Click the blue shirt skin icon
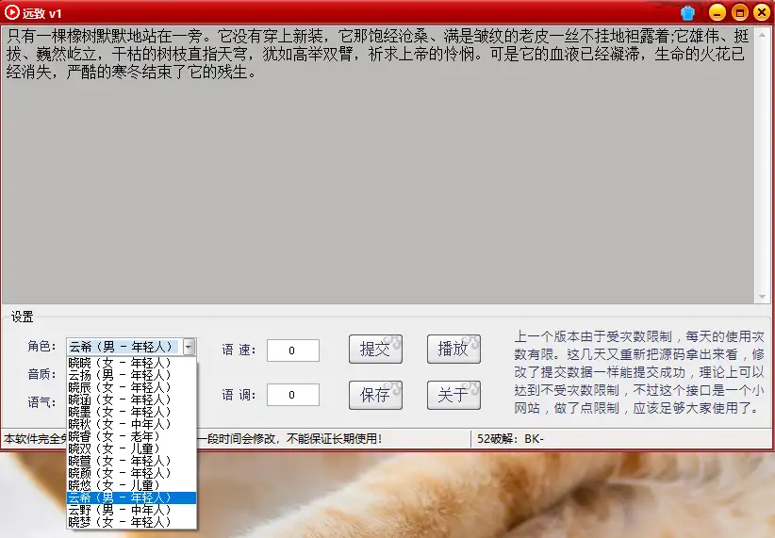 pyautogui.click(x=687, y=13)
